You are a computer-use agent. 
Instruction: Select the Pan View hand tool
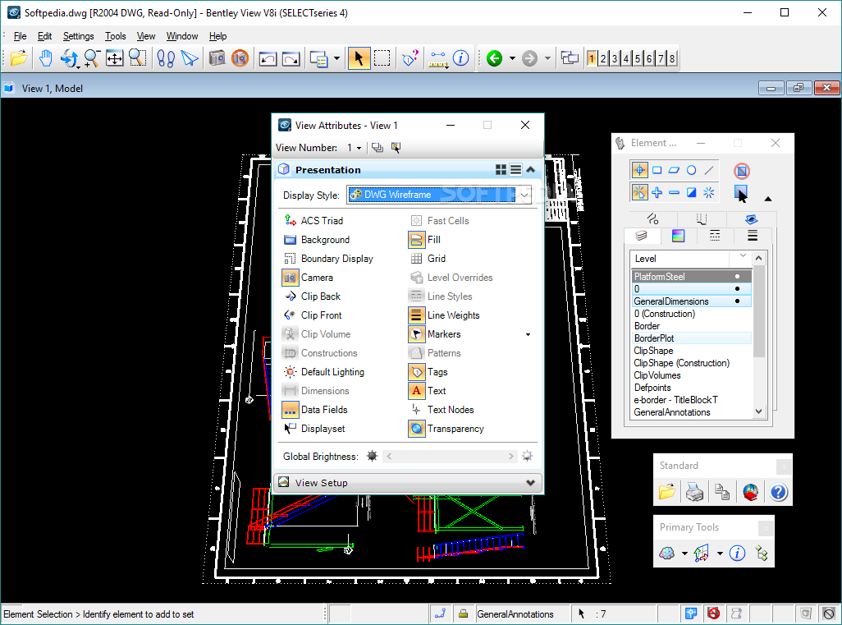[x=46, y=58]
